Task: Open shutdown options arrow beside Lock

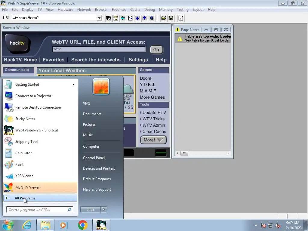Action: point(104,210)
